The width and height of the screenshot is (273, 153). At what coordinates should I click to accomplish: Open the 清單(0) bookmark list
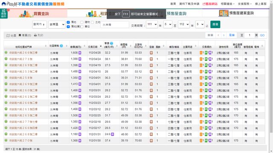point(25,35)
